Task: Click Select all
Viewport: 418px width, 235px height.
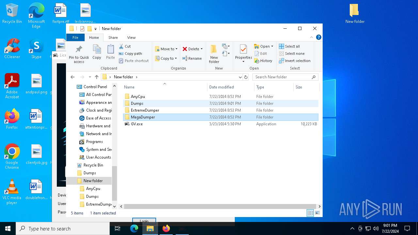Action: pyautogui.click(x=289, y=46)
